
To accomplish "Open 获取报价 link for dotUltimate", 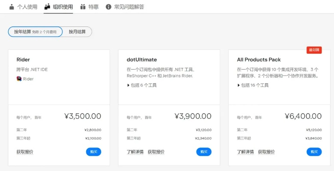I will [156, 152].
